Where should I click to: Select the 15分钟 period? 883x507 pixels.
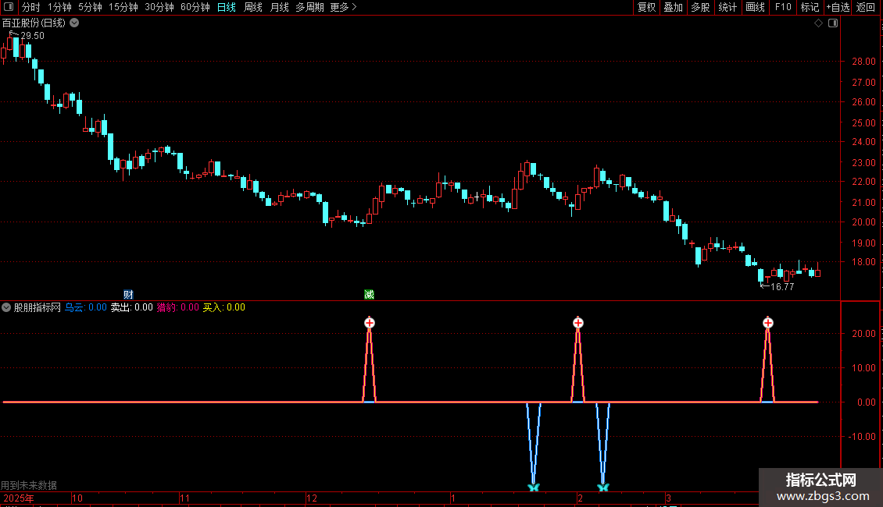[x=123, y=7]
